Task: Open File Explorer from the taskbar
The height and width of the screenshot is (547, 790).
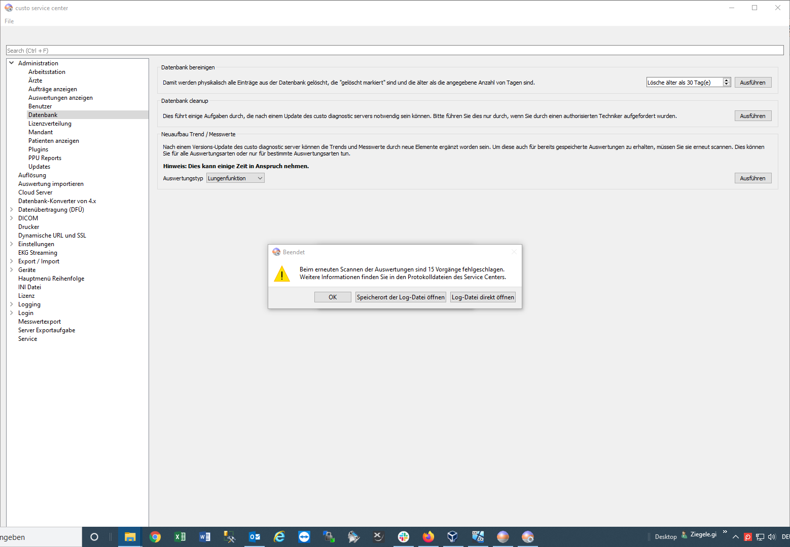Action: tap(130, 537)
